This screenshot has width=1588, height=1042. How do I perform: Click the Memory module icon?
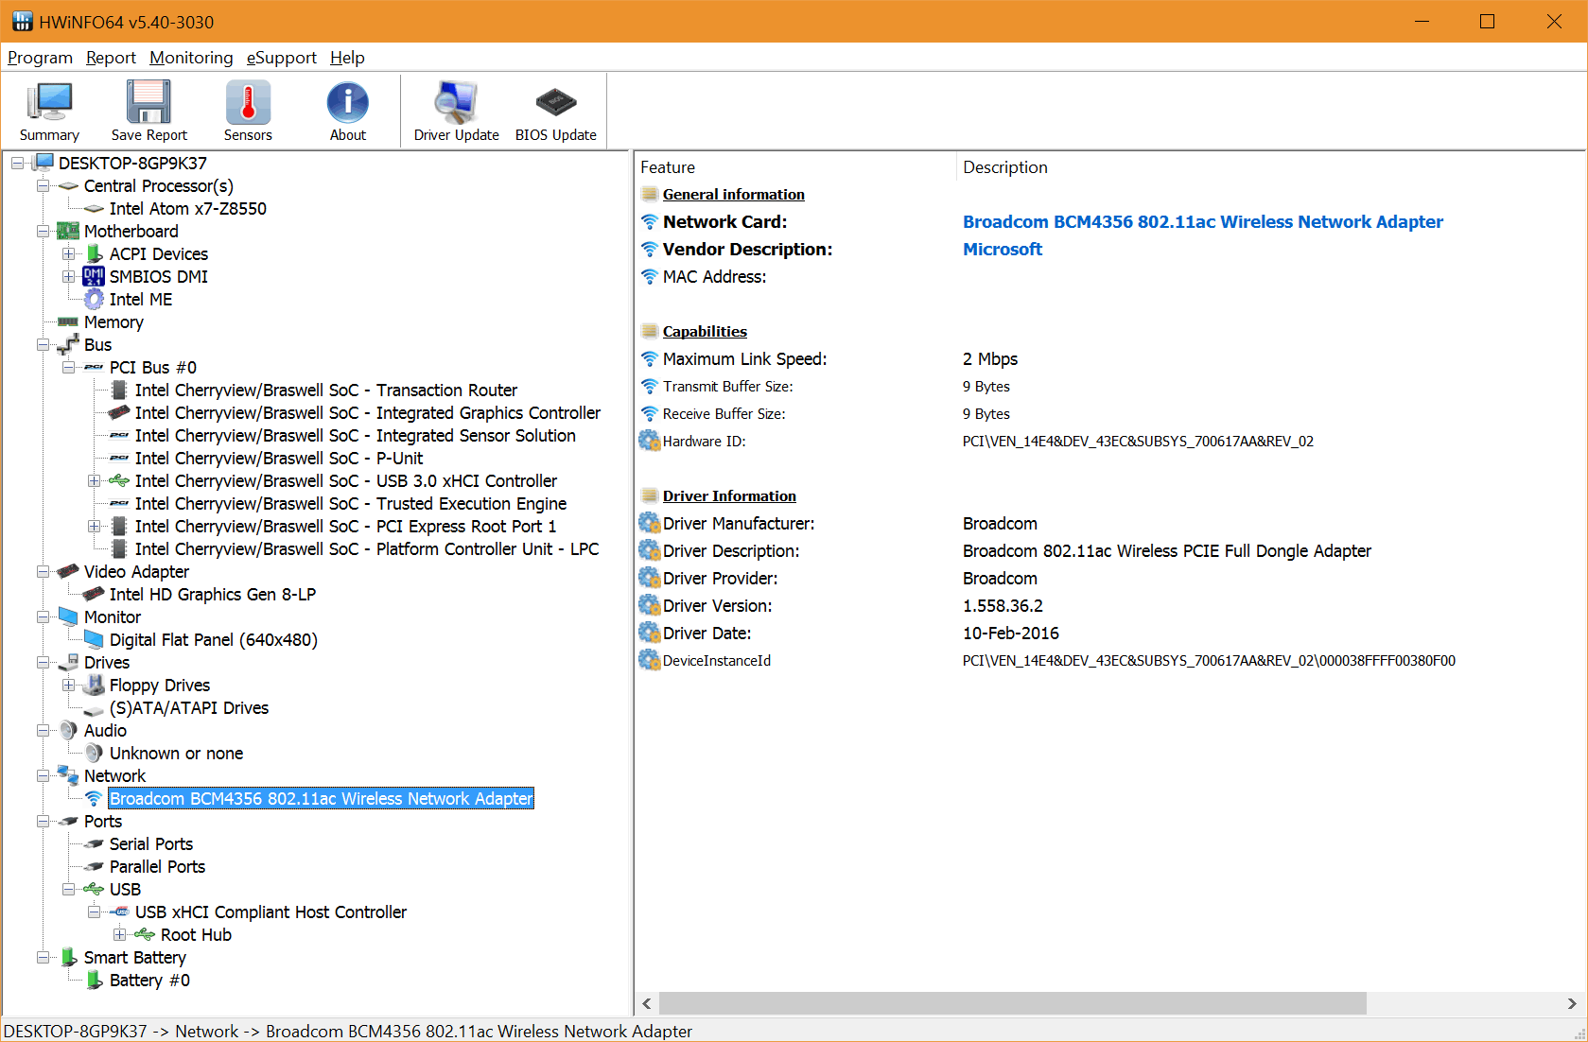click(68, 321)
